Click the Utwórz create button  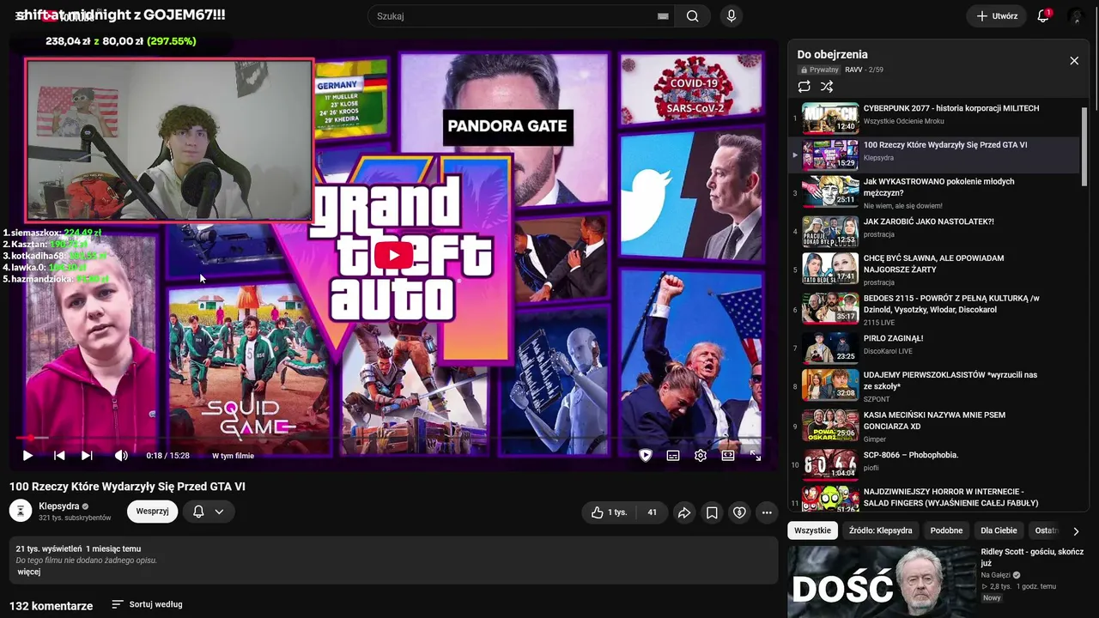996,16
